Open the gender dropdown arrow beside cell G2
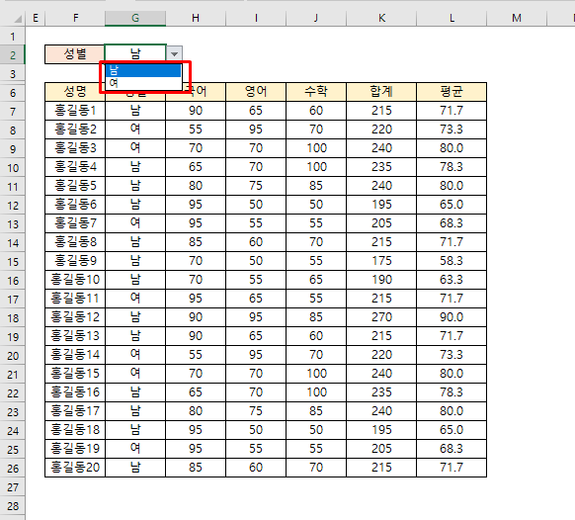Image resolution: width=575 pixels, height=520 pixels. [174, 54]
